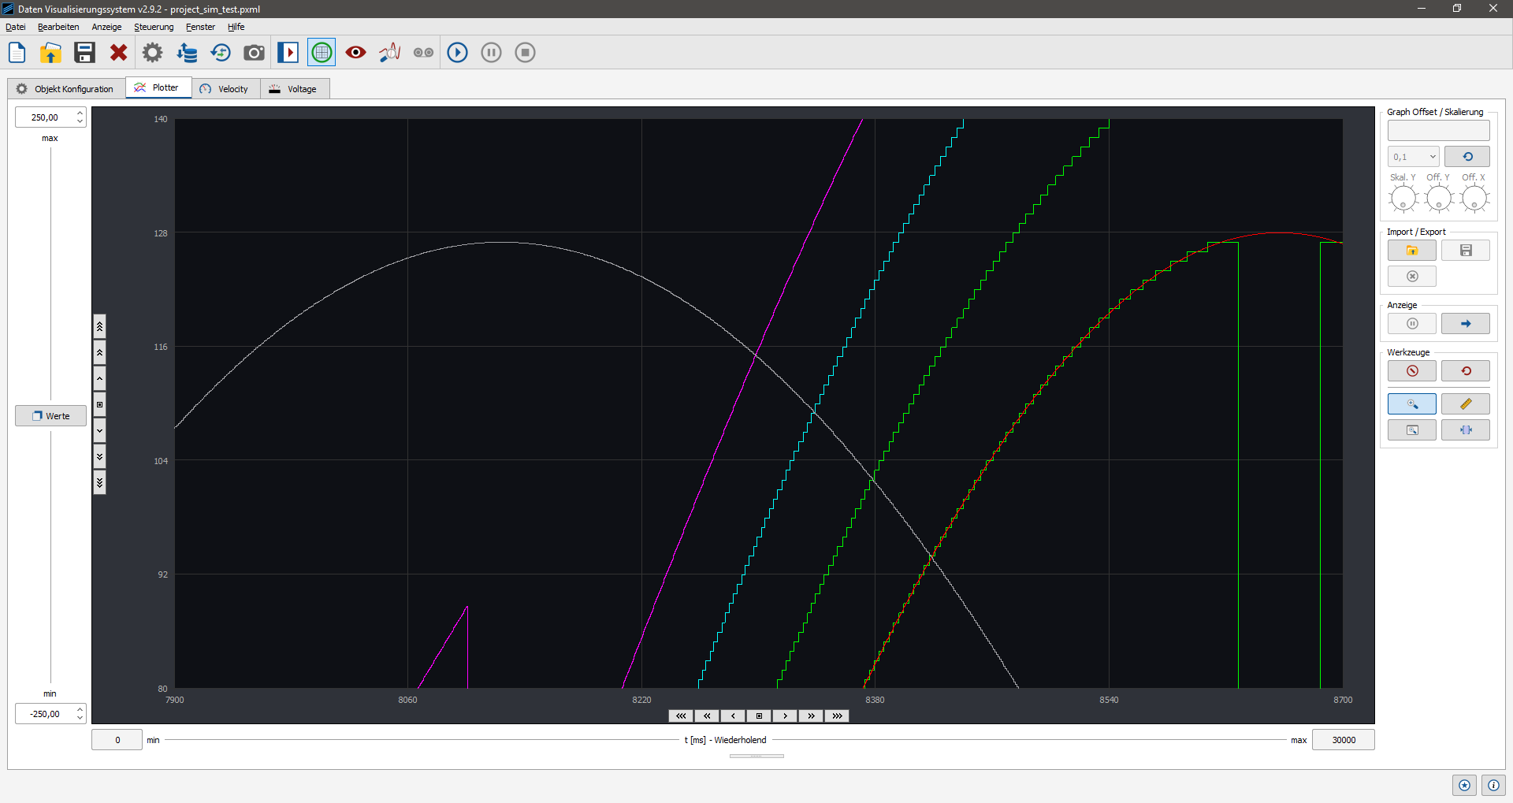Open the 0,1 scaling step dropdown
1513x803 pixels.
tap(1414, 157)
